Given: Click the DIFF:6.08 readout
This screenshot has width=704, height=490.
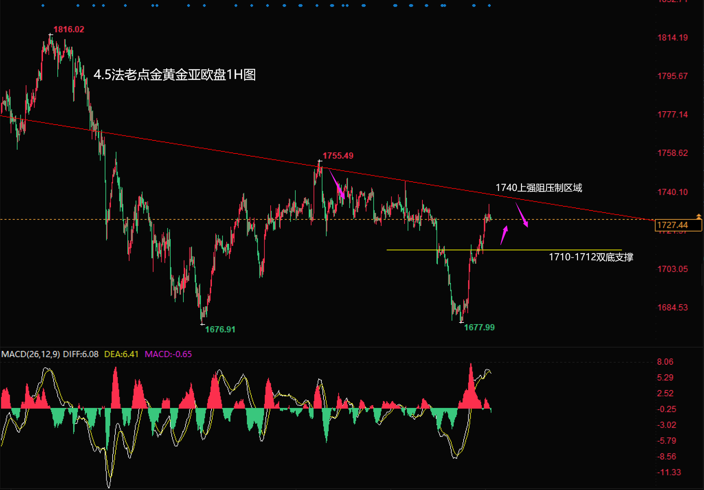Looking at the screenshot, I should click(x=81, y=354).
